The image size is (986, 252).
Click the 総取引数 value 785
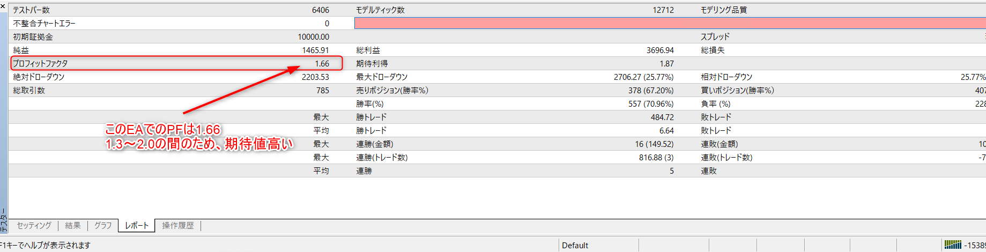[323, 91]
